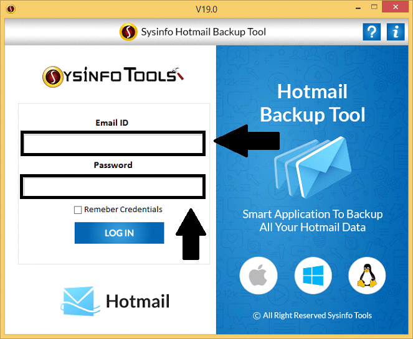Click the 'Email ID' label
Viewport: 413px width, 339px height.
[112, 123]
